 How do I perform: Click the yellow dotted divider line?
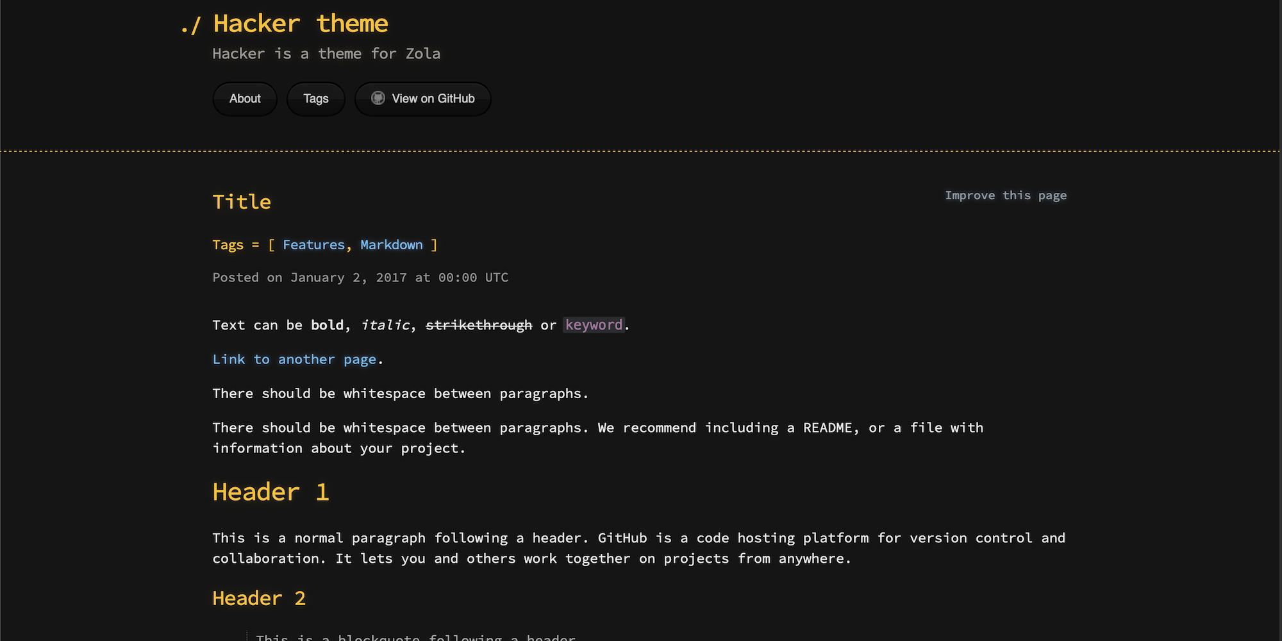(x=641, y=151)
